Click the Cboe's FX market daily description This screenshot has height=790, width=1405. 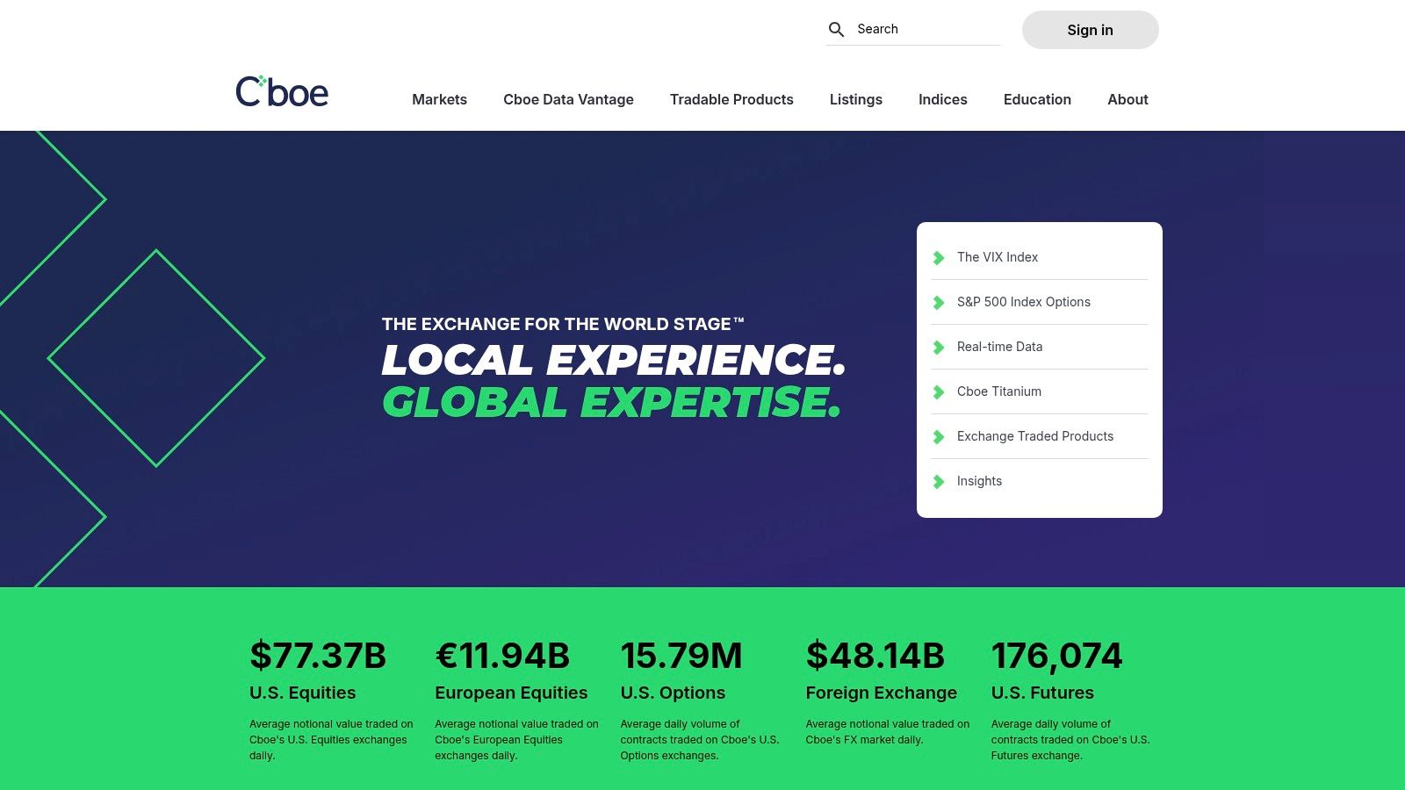point(888,732)
